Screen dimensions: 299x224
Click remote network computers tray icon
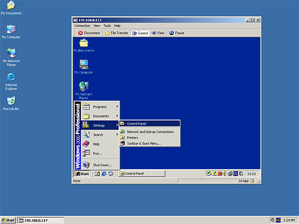230,173
